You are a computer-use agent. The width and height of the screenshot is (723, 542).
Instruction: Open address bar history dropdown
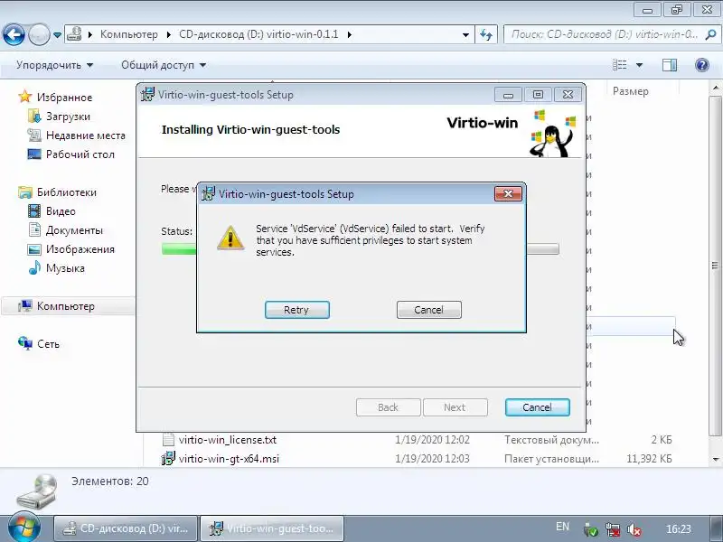[465, 34]
